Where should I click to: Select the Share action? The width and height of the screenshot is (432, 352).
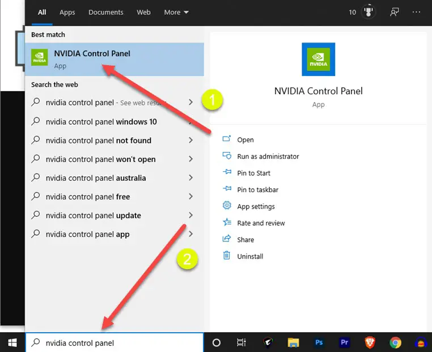(245, 240)
